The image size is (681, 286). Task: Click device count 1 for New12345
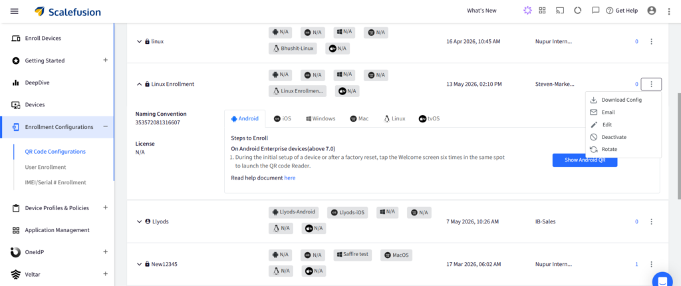click(636, 264)
